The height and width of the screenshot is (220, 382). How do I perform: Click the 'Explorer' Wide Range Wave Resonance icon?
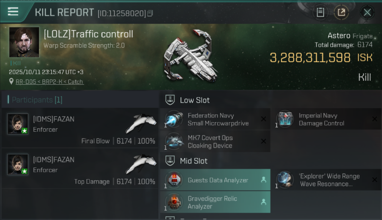(285, 180)
